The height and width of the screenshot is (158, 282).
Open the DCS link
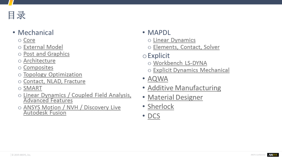[154, 116]
